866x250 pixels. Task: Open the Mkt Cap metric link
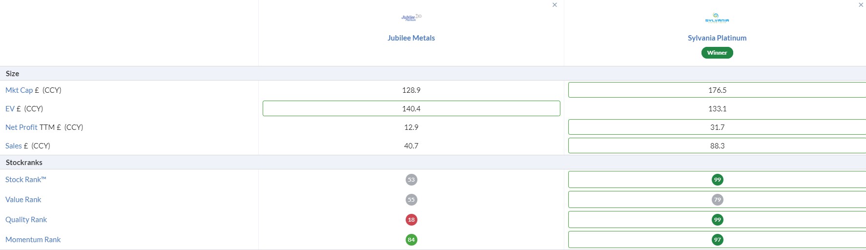coord(19,90)
